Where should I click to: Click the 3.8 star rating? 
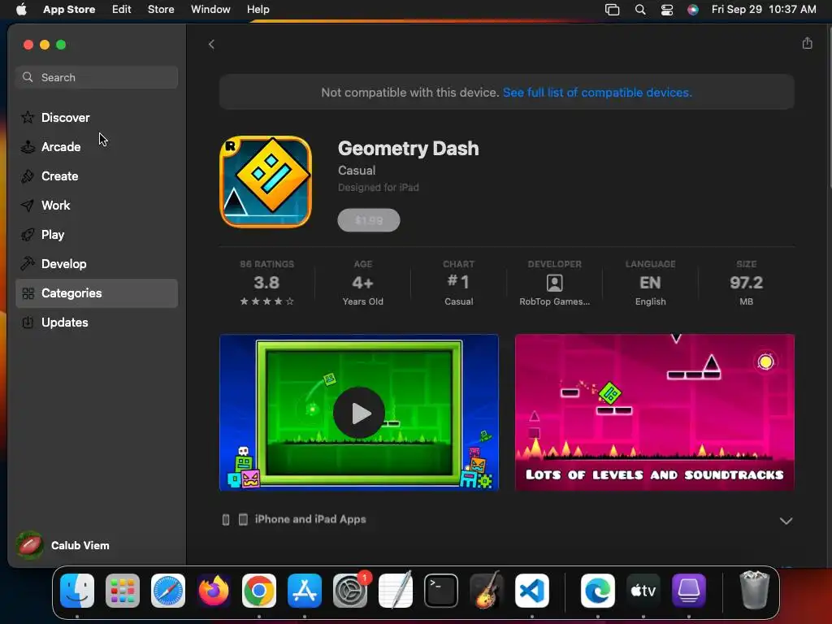point(266,284)
